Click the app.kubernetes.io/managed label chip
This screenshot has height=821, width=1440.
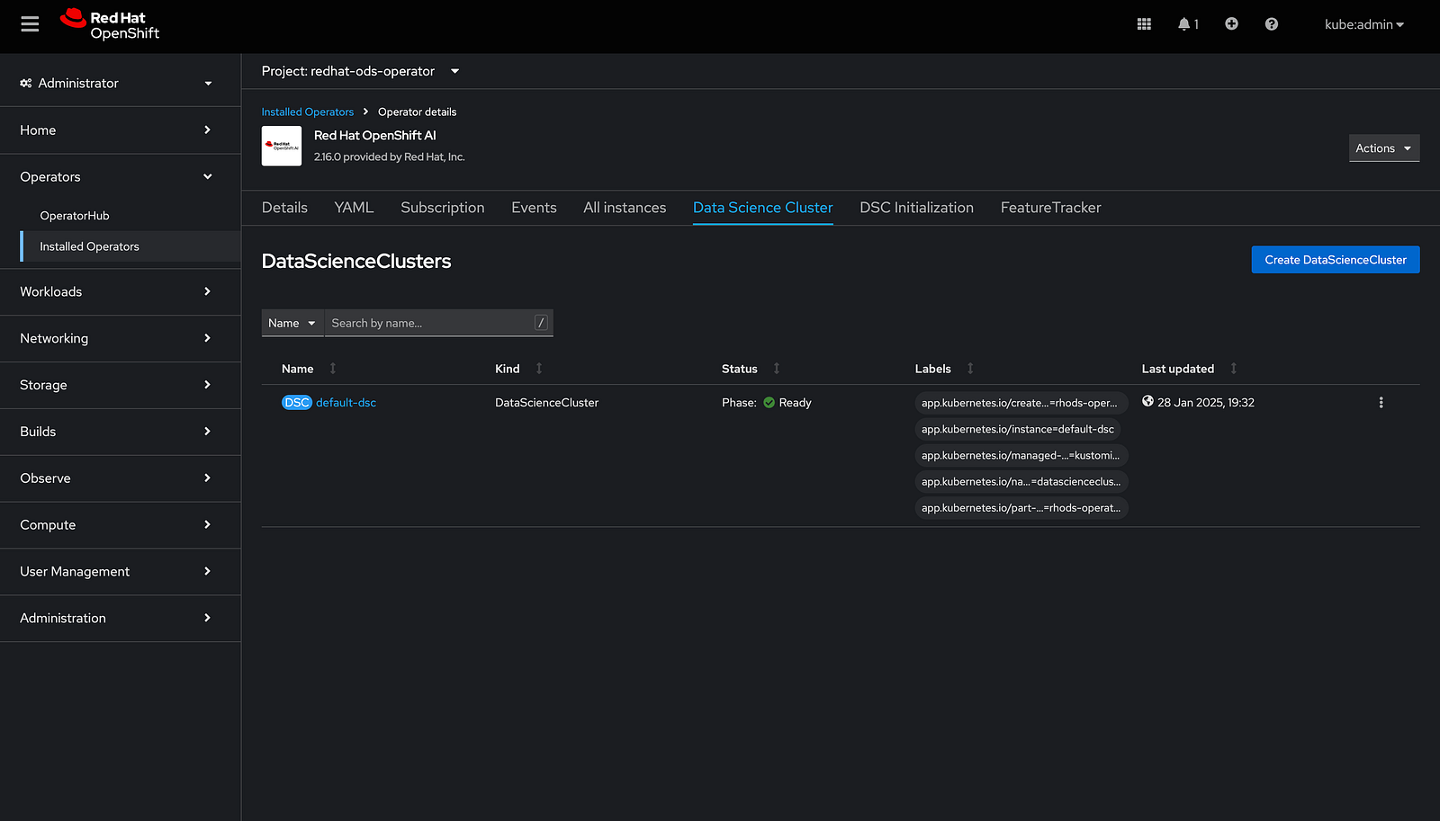(x=1021, y=455)
